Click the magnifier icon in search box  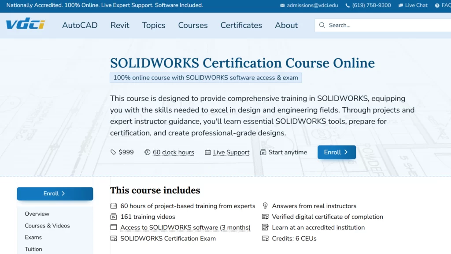coord(322,25)
